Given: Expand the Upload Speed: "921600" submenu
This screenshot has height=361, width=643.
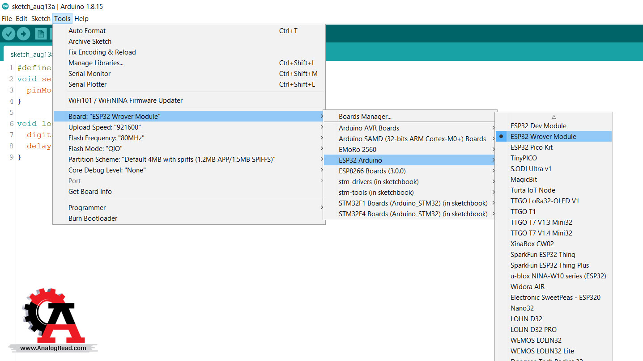Looking at the screenshot, I should click(x=189, y=127).
